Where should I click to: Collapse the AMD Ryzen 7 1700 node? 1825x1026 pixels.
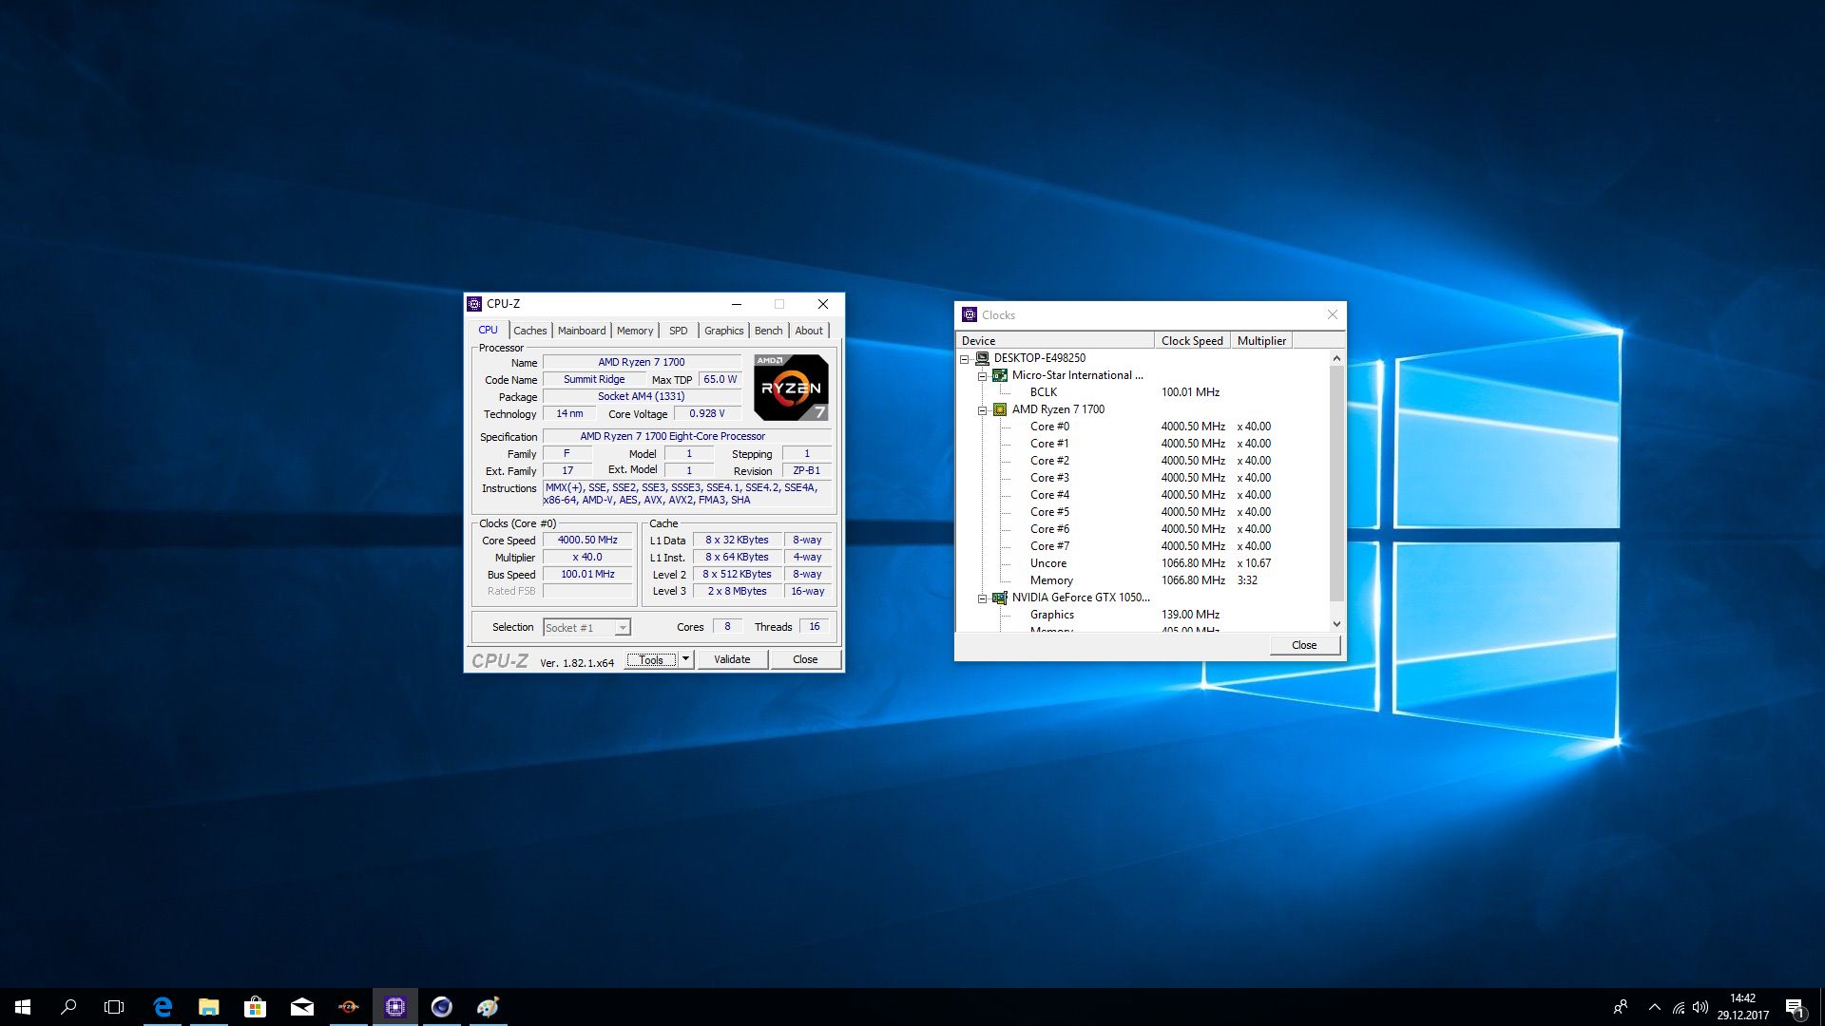[982, 410]
